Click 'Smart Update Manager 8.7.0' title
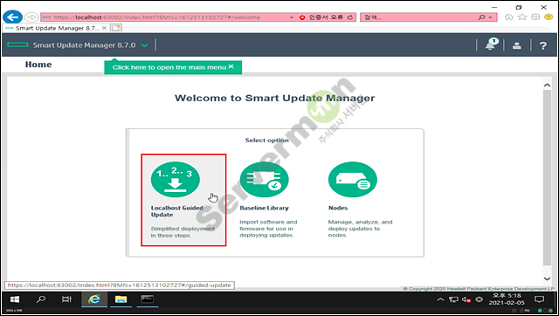 pyautogui.click(x=84, y=45)
